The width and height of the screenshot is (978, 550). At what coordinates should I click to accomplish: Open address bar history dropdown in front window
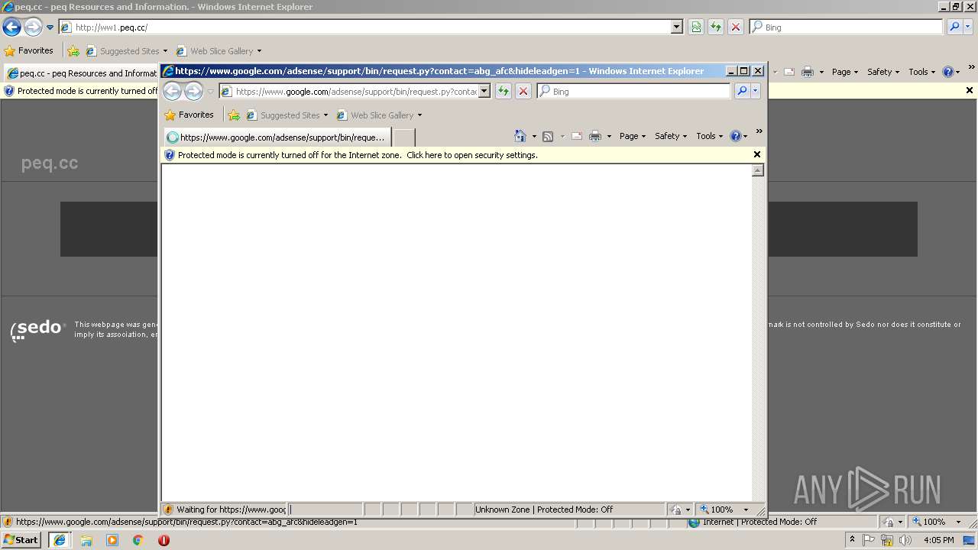click(x=484, y=92)
